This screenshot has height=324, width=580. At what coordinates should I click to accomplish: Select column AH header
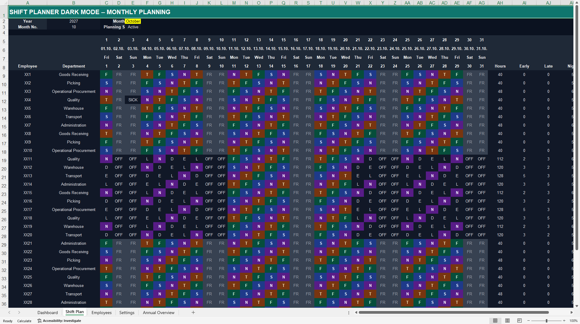pos(500,3)
